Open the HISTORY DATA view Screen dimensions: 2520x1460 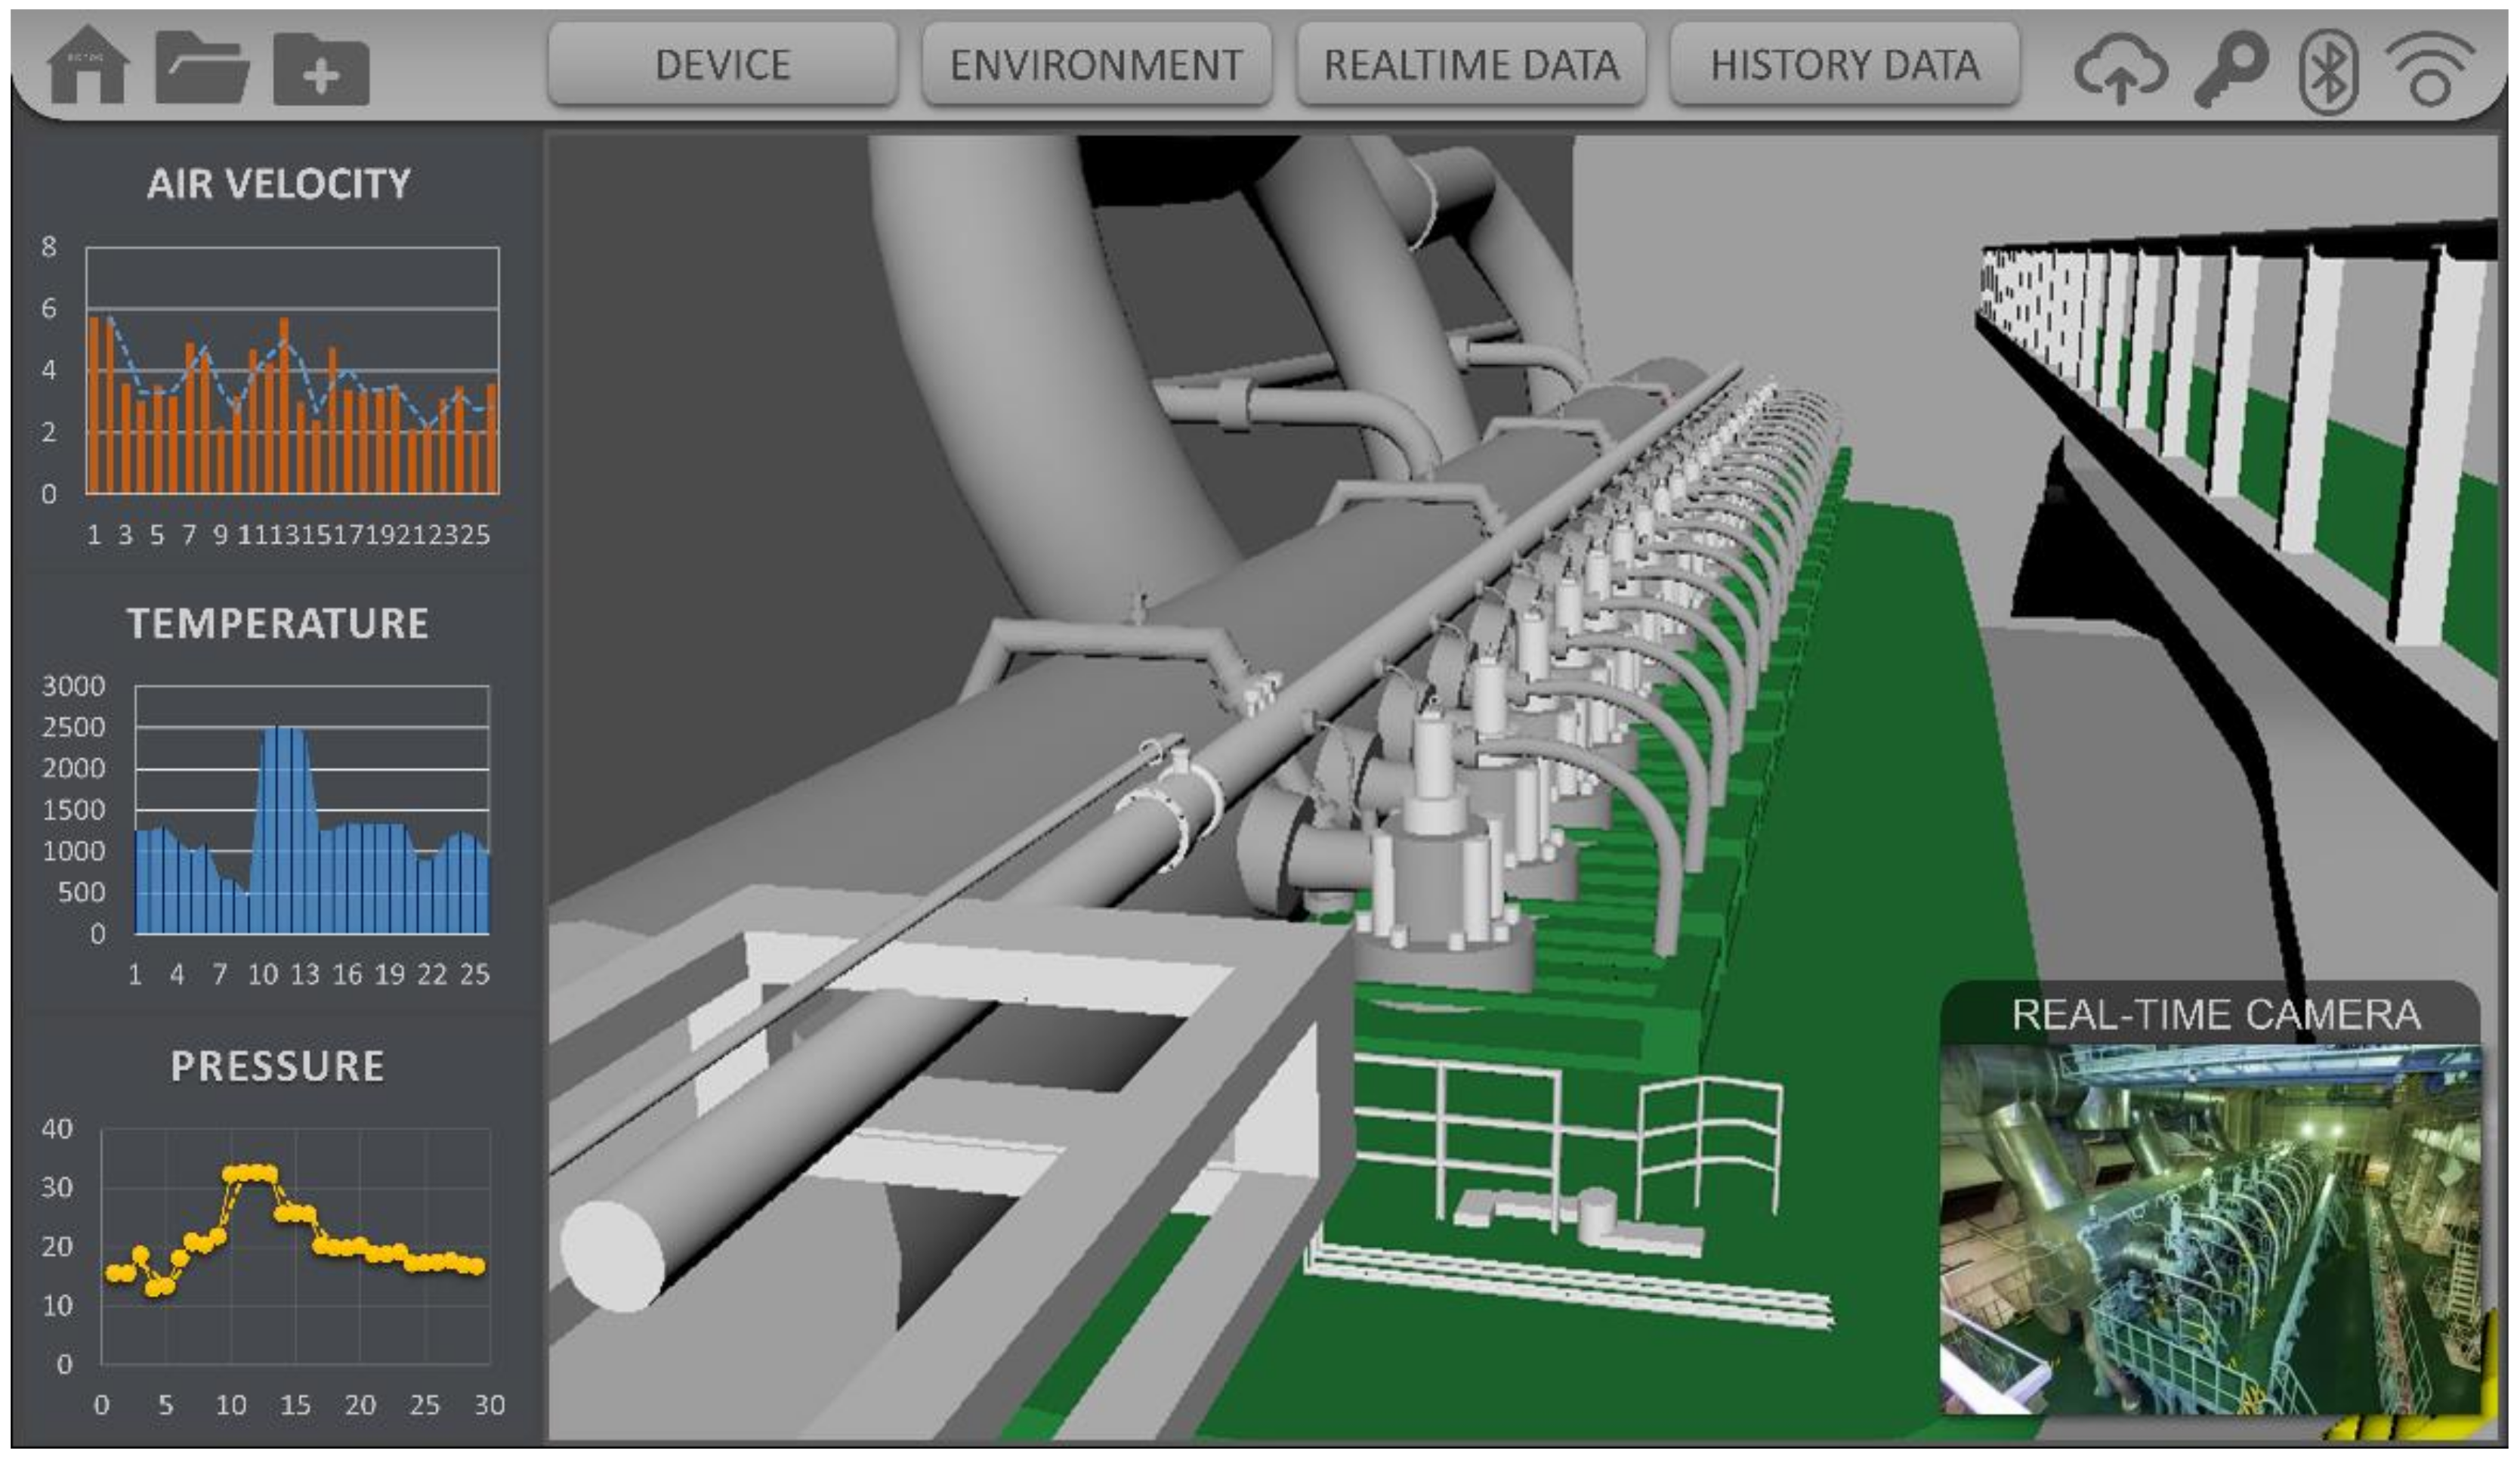tap(1845, 65)
